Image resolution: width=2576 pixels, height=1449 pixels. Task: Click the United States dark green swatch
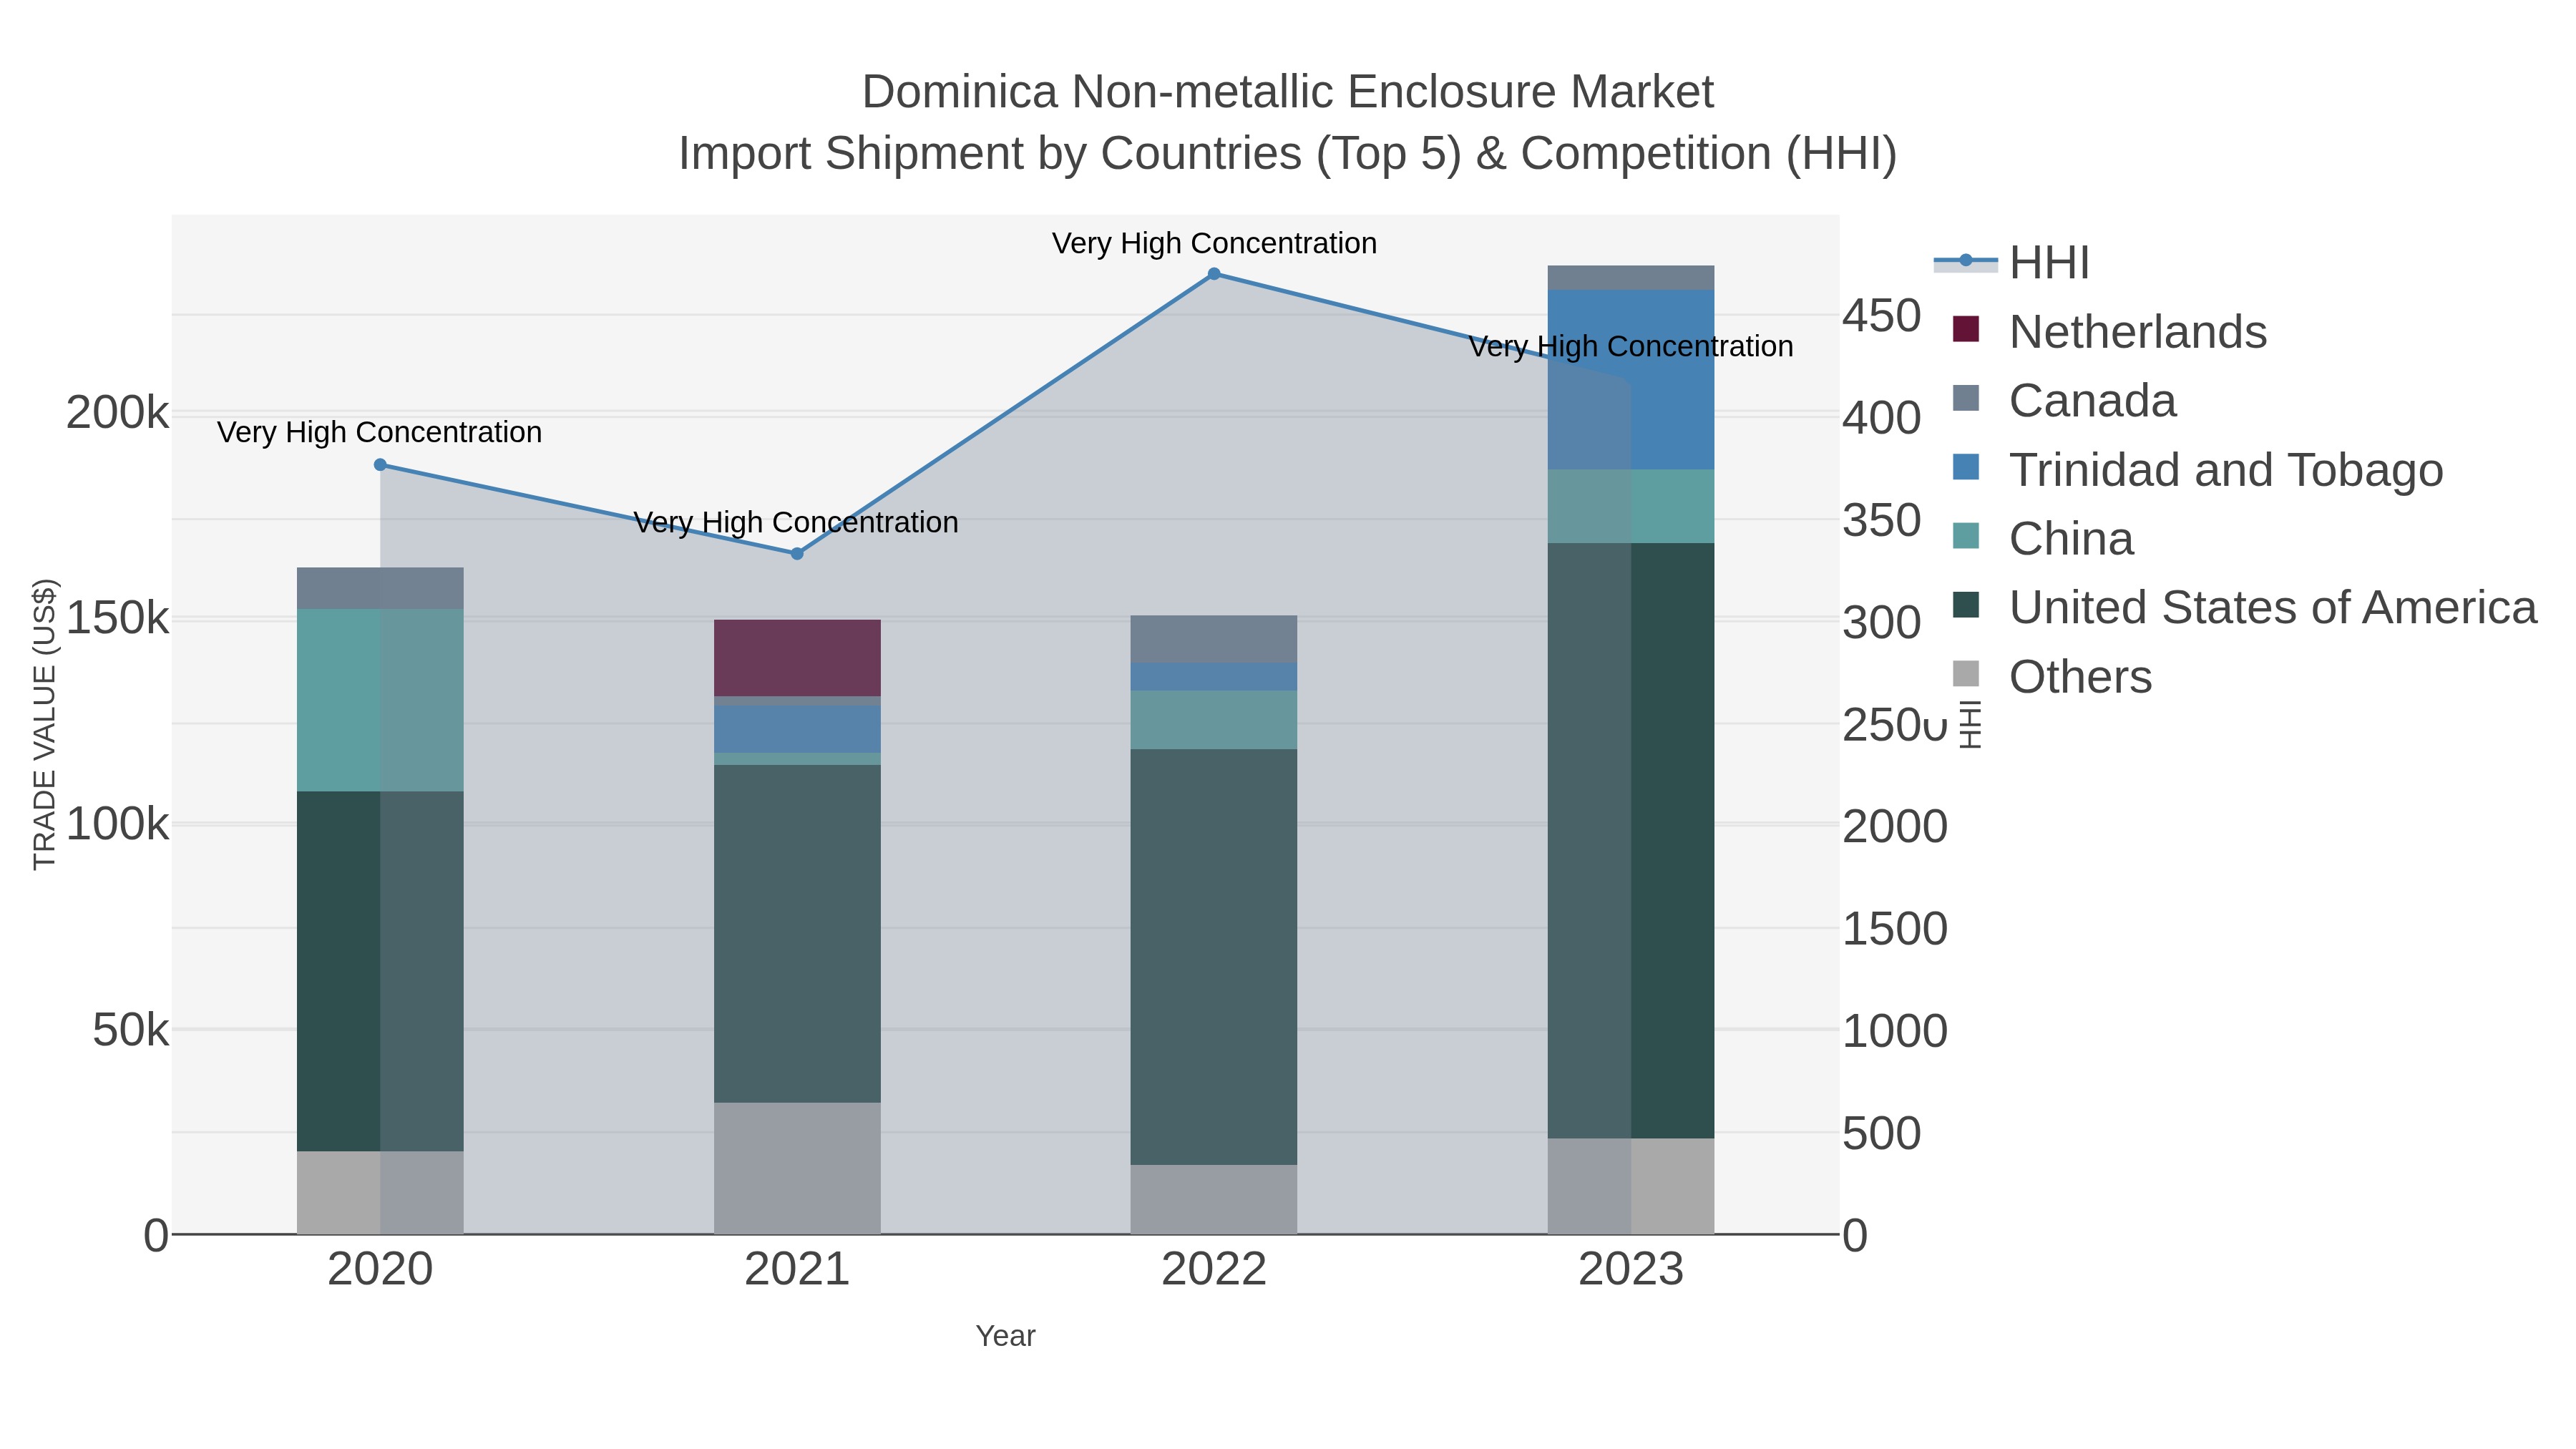point(1966,605)
